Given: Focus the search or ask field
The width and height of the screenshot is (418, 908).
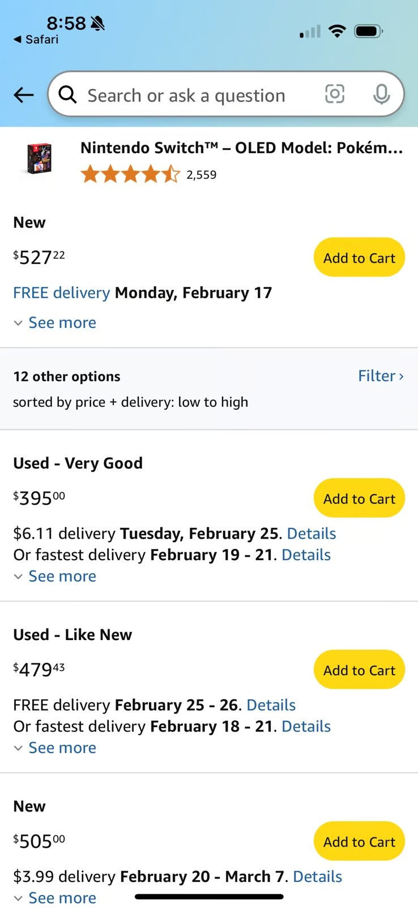Looking at the screenshot, I should (x=187, y=95).
